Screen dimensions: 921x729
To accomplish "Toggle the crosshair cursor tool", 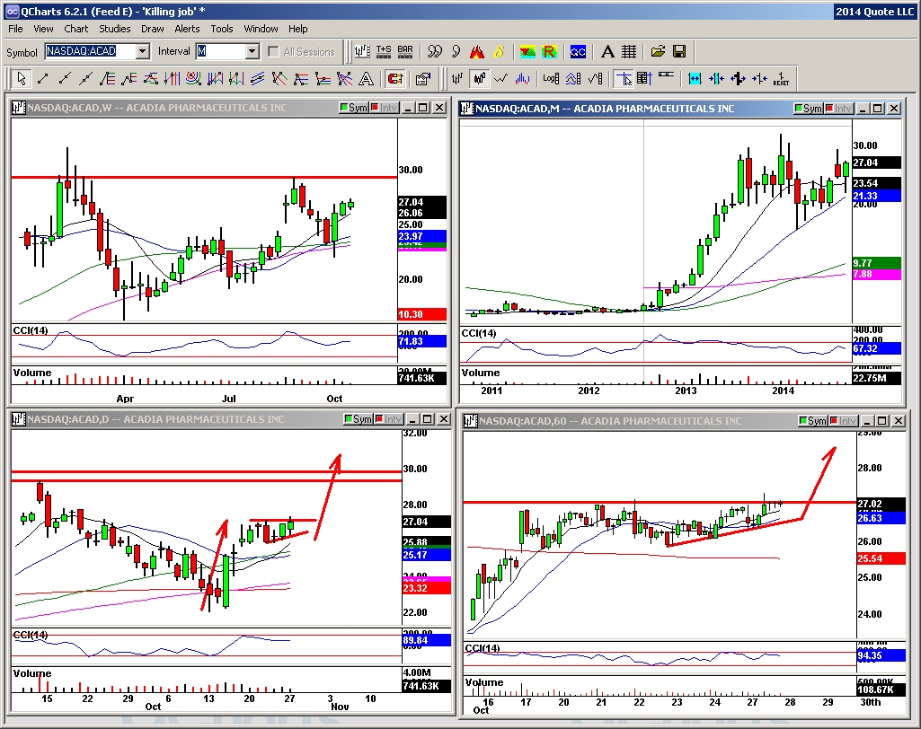I will (624, 78).
